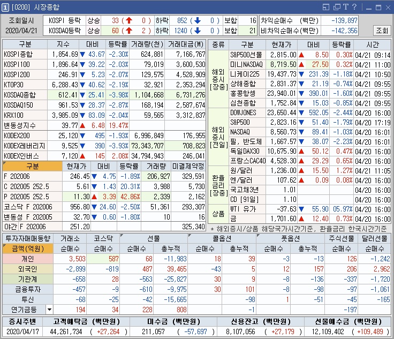Screen dimensions: 394x339
Task: Click the 콜옵션 column group header
Action: point(222,238)
